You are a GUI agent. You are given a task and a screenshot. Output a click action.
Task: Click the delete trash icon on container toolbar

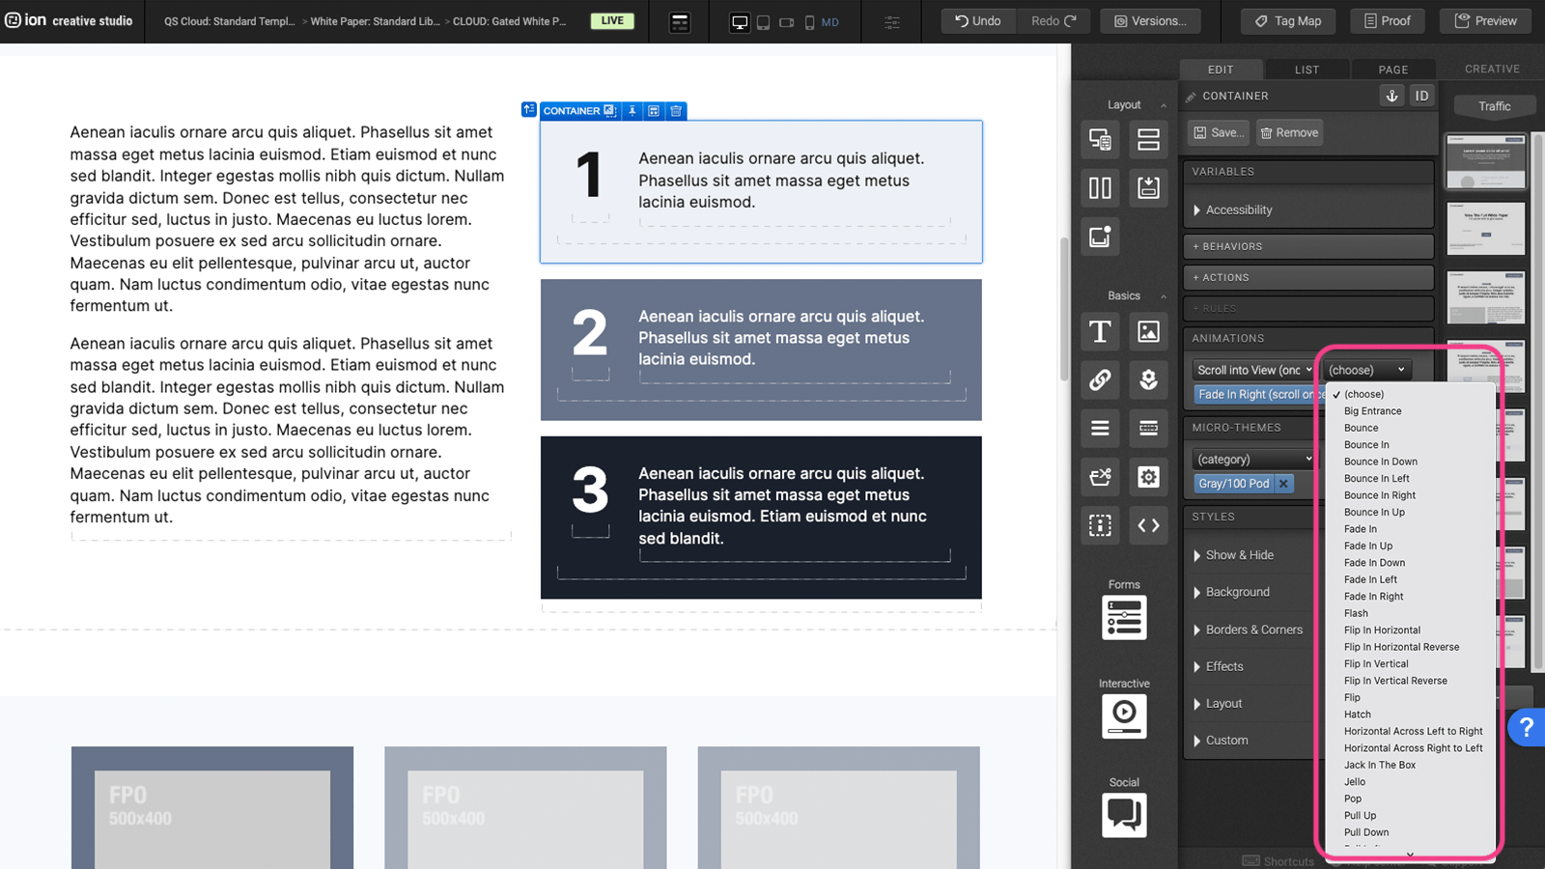pyautogui.click(x=676, y=111)
